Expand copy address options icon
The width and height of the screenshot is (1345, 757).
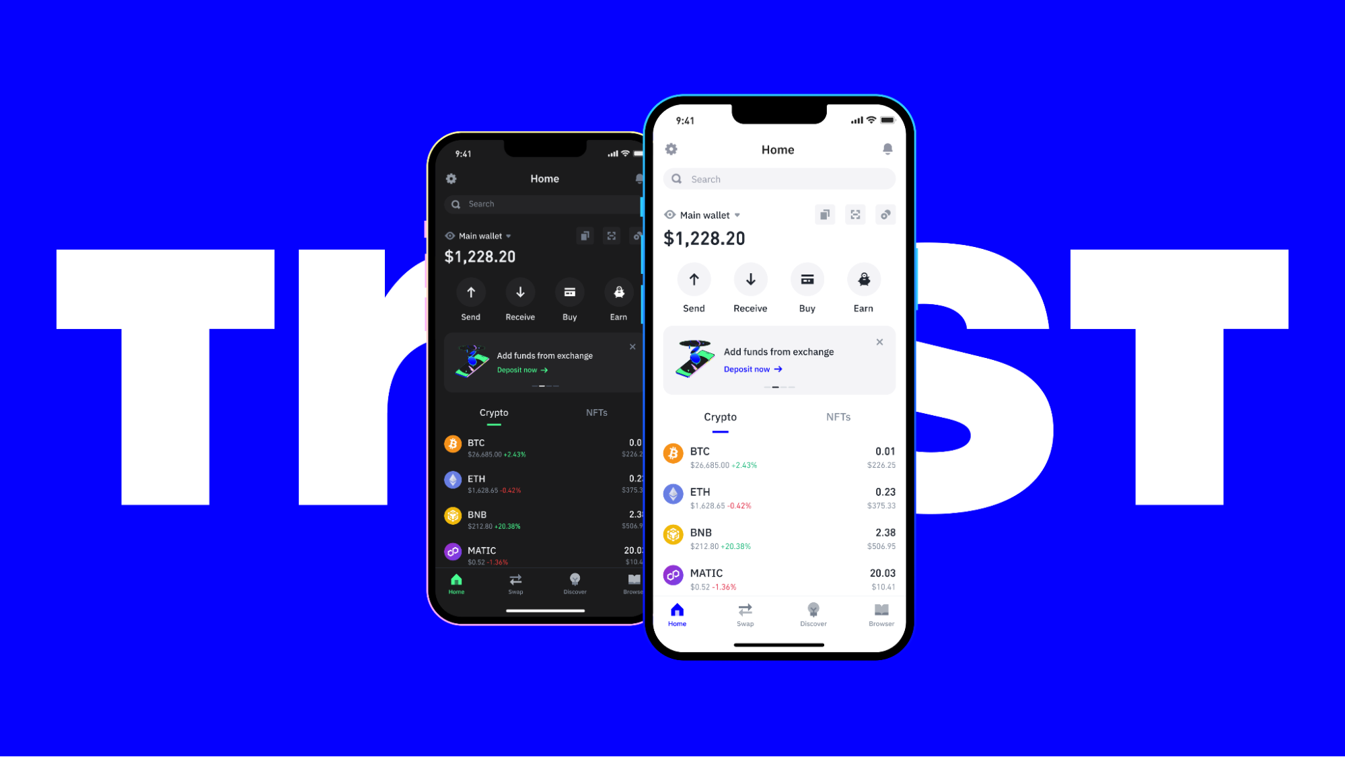coord(825,215)
